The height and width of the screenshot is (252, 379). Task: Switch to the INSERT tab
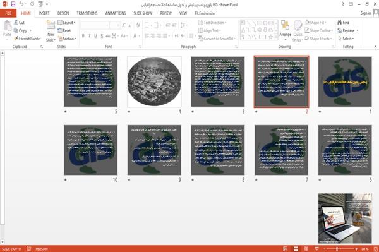(x=44, y=13)
